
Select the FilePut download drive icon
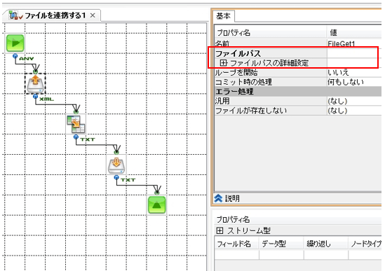[116, 165]
